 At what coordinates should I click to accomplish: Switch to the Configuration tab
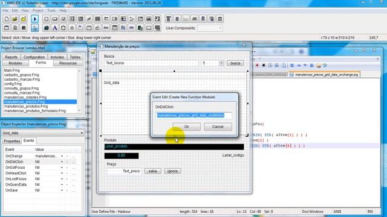pyautogui.click(x=34, y=57)
